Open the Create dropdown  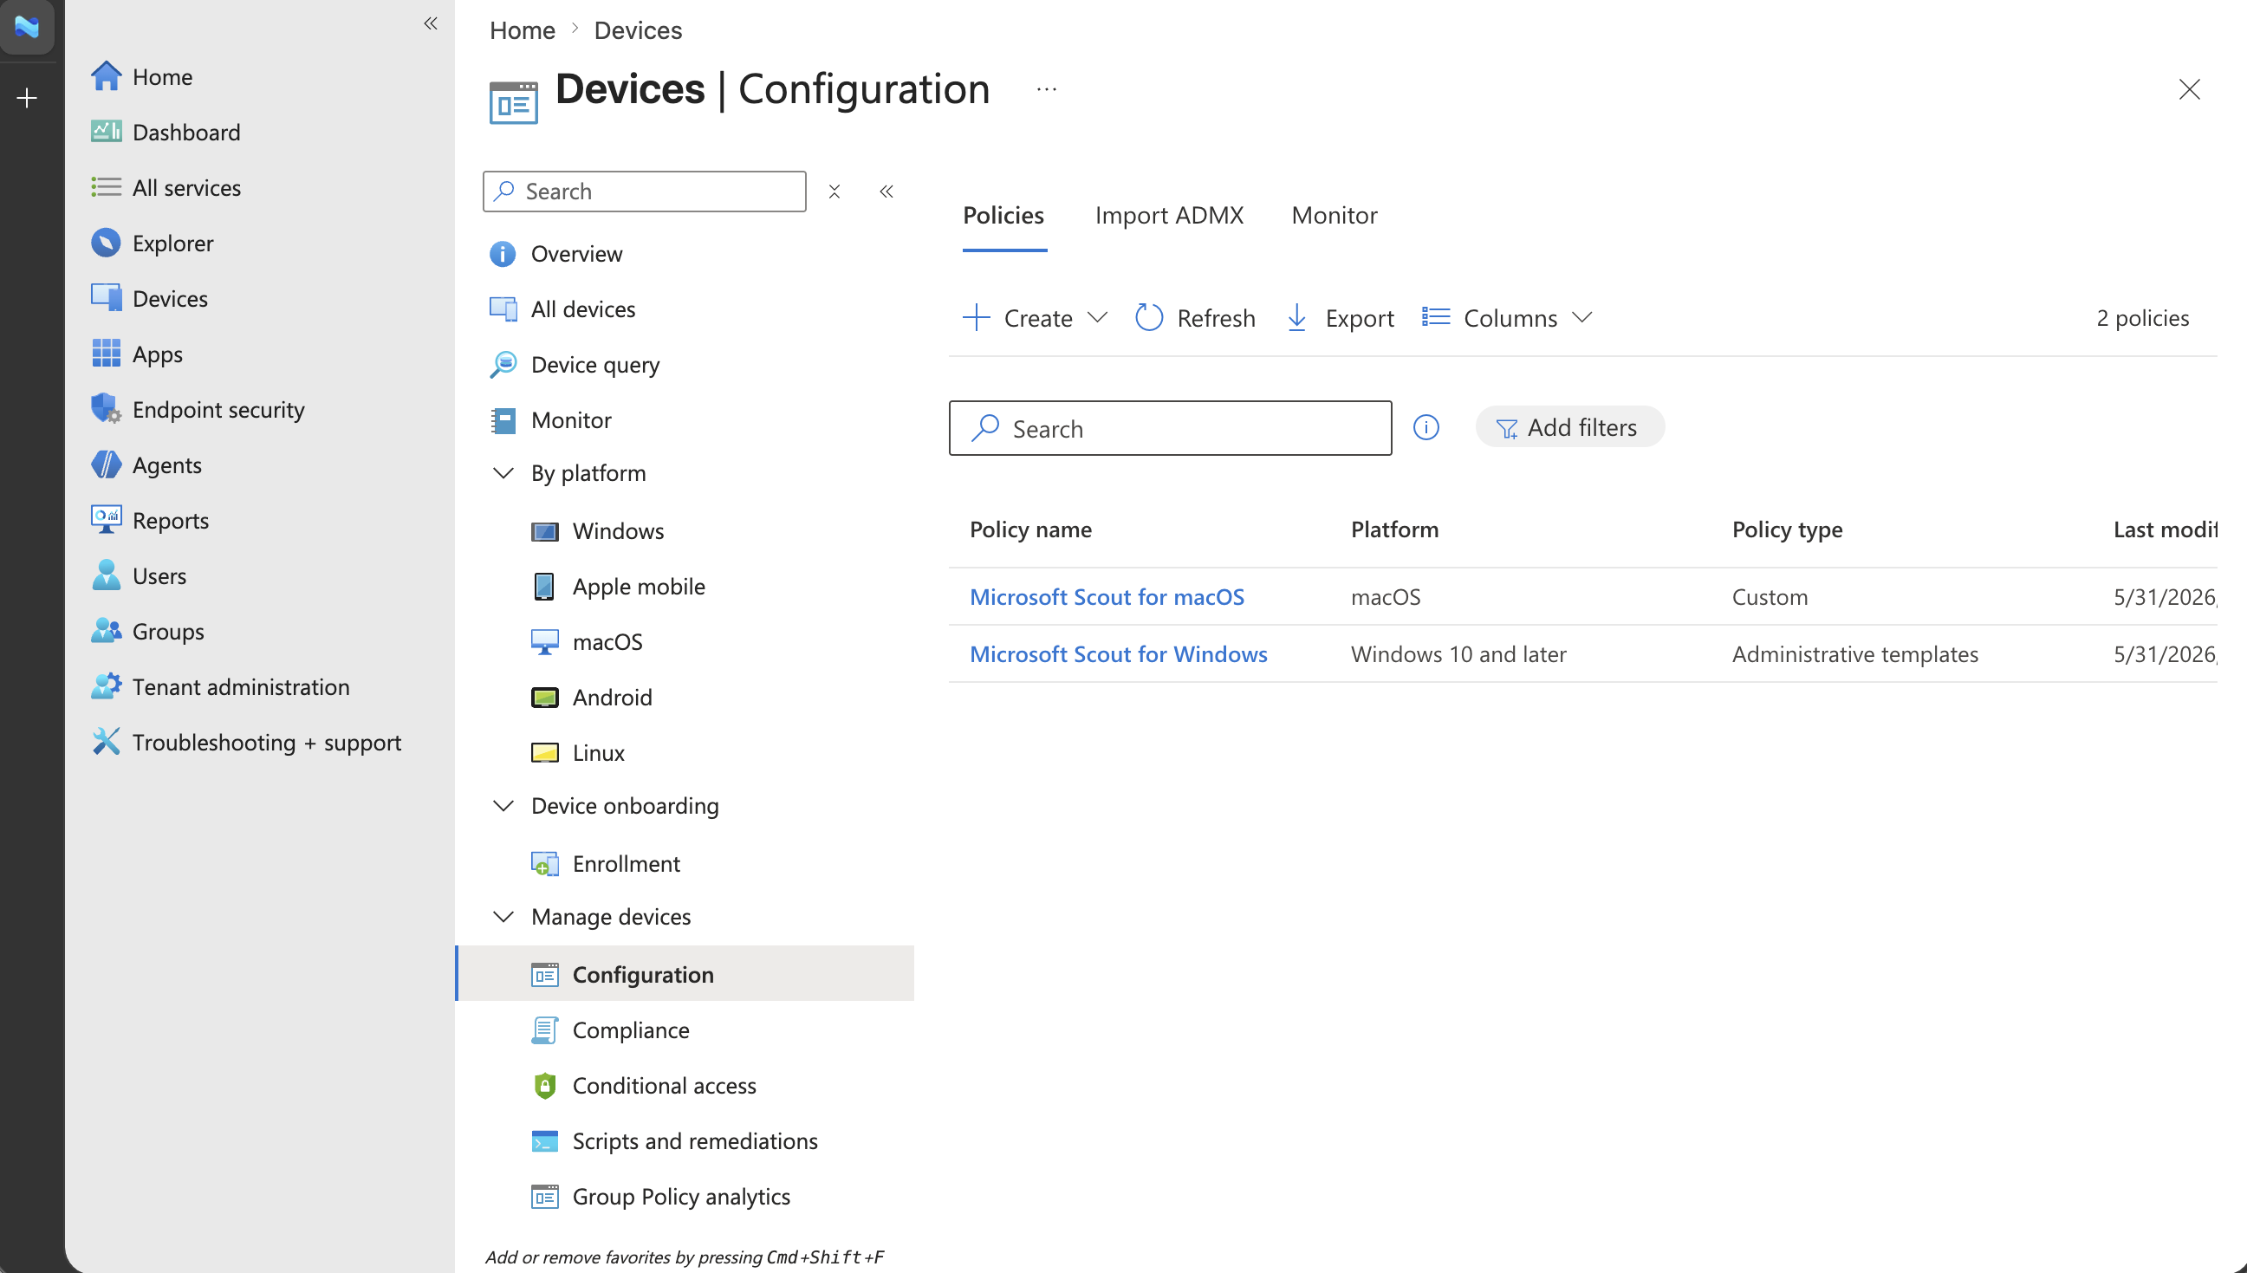[x=1036, y=317]
